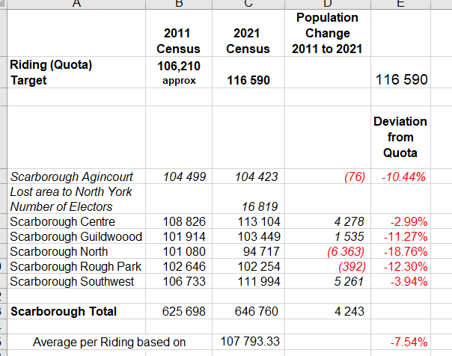Click the "106,210 approx" quota cell
This screenshot has height=356, width=452.
179,73
